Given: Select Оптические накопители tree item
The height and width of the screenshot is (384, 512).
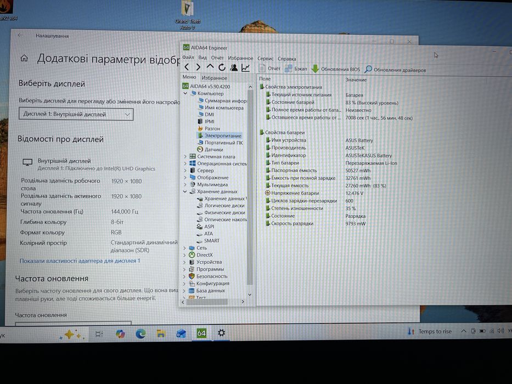Looking at the screenshot, I should point(222,219).
